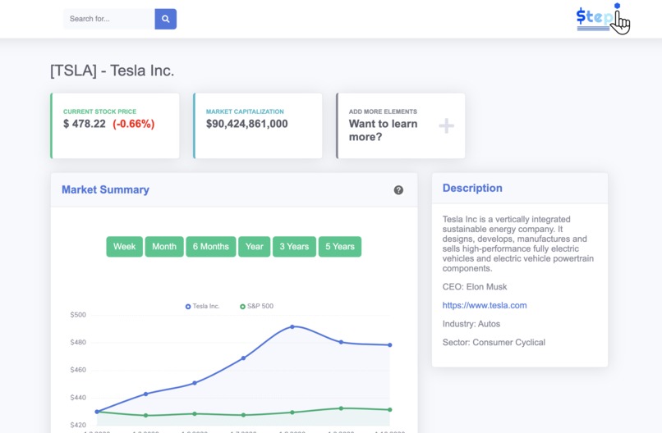Viewport: 662px width, 433px height.
Task: Toggle Tesla Inc. series in chart legend
Action: 202,306
